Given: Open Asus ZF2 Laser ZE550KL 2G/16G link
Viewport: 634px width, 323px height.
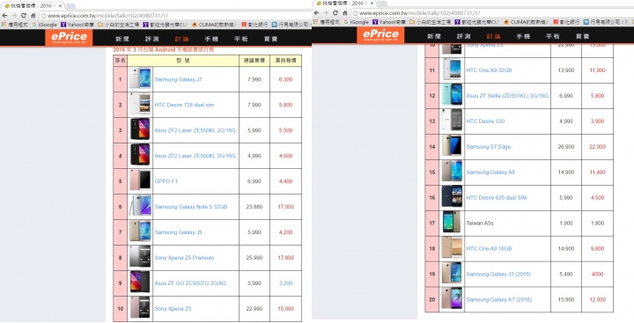Looking at the screenshot, I should point(195,130).
